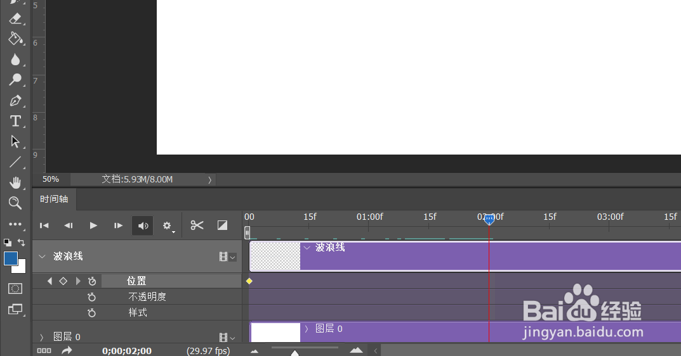Toggle Quick Mask mode
Image resolution: width=681 pixels, height=356 pixels.
[x=15, y=289]
